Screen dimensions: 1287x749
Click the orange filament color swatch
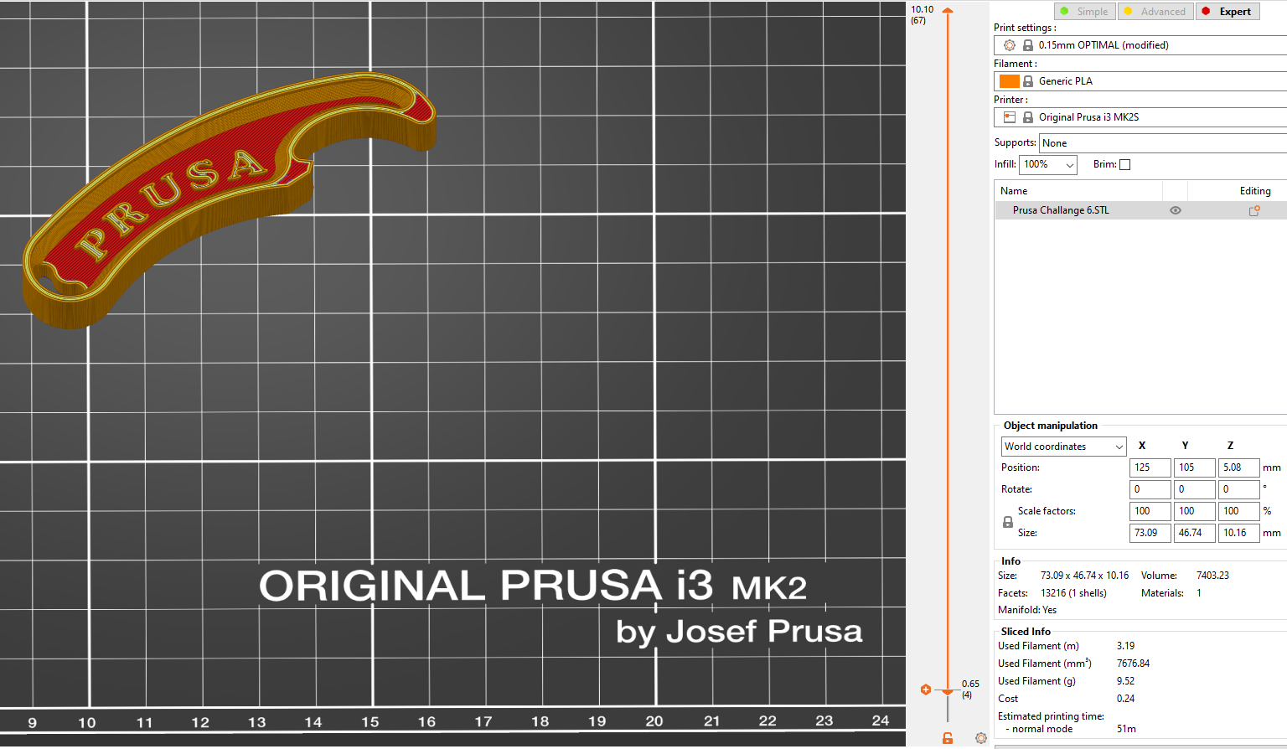1009,81
